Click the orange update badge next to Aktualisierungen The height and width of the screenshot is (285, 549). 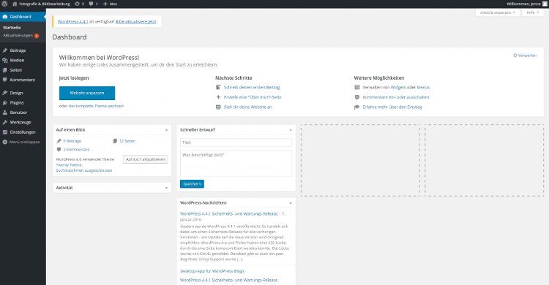coord(37,36)
